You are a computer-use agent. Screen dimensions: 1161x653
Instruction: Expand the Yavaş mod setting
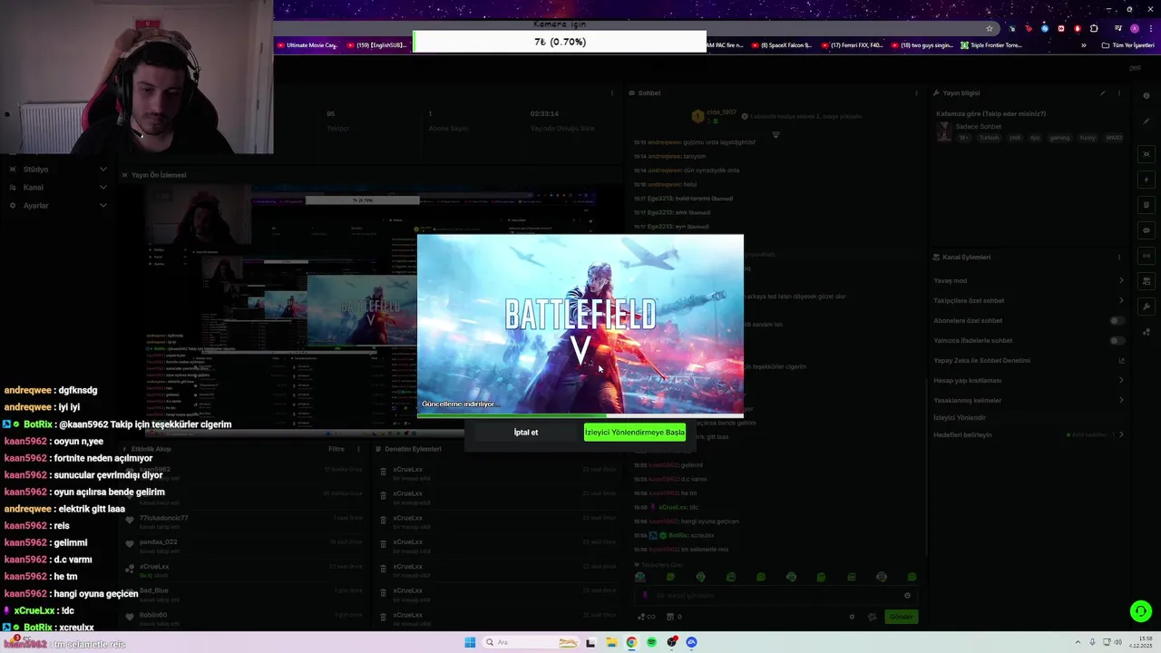click(1121, 280)
